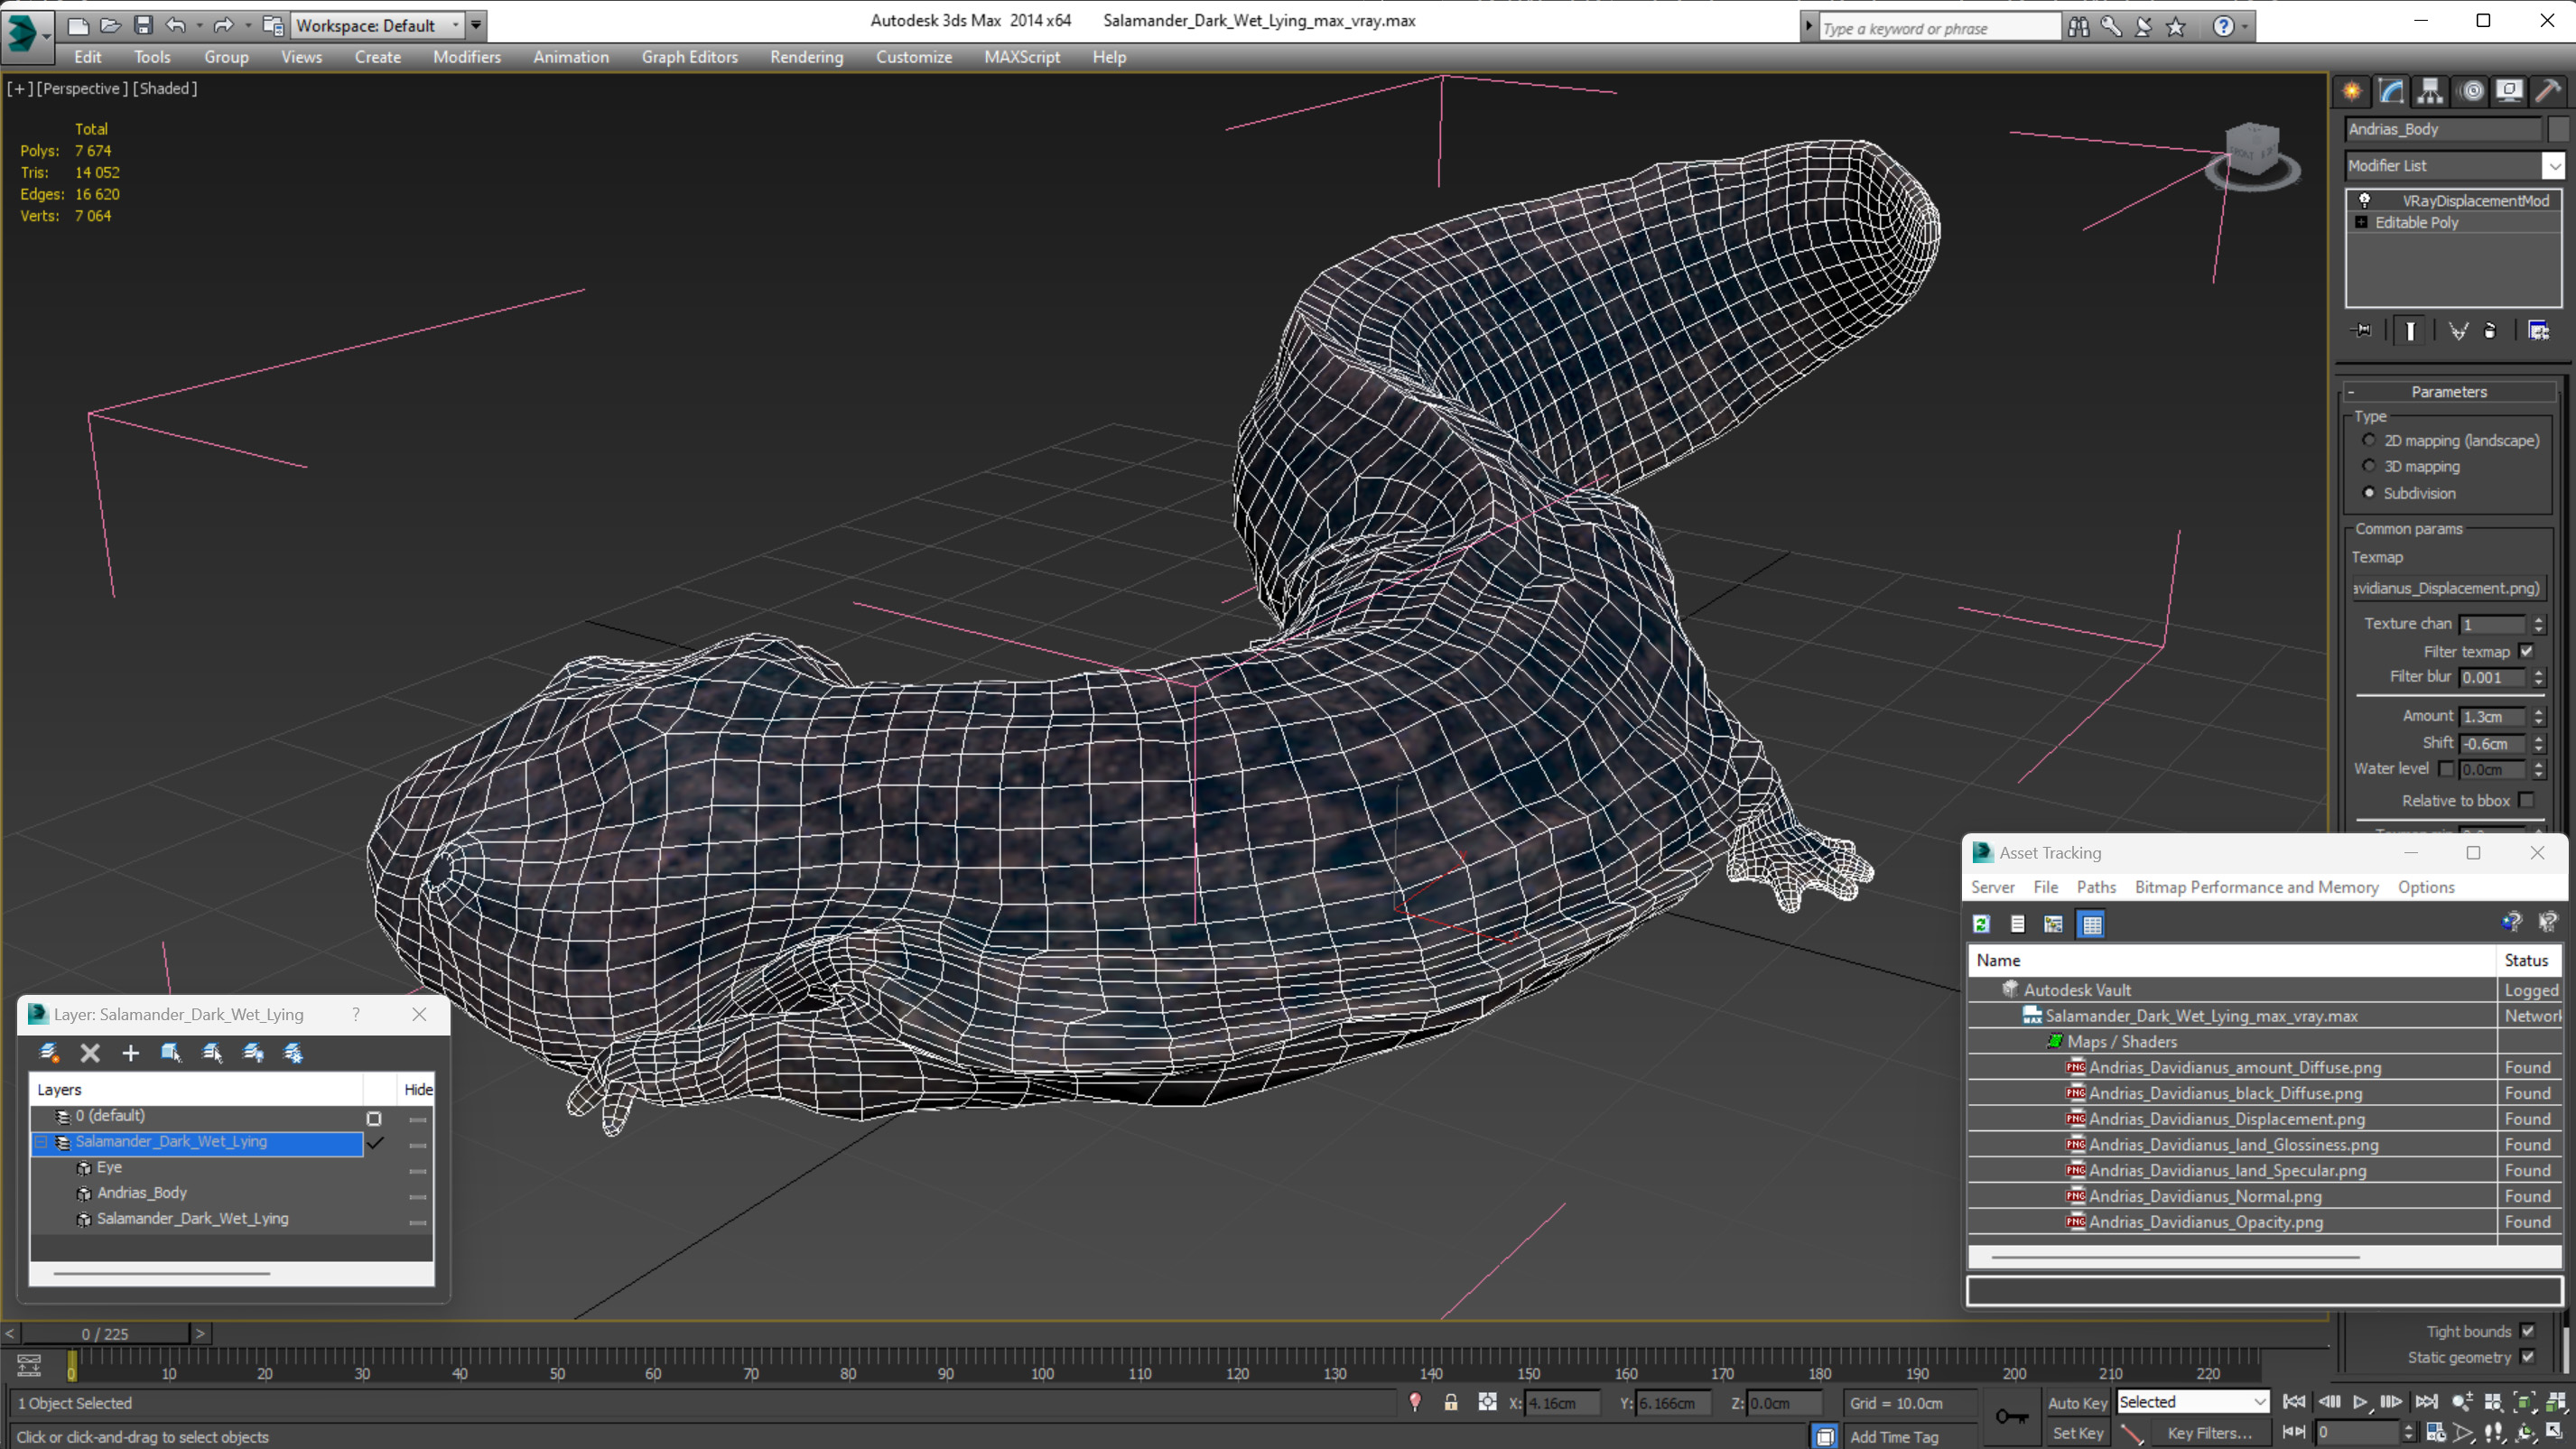Click Make Unique icon under stack
Viewport: 2576px width, 1449px height.
2458,330
